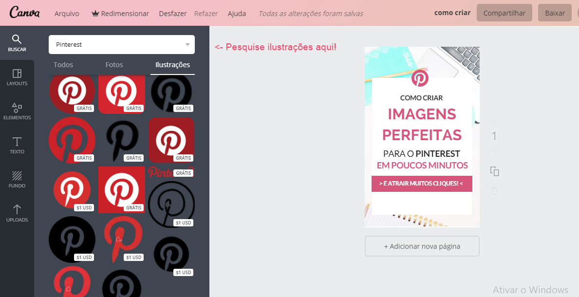Click Refazer to redo

point(206,13)
